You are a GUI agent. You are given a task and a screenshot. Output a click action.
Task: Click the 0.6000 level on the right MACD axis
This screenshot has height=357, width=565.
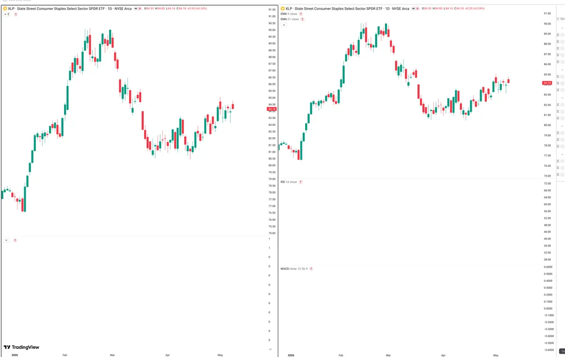tap(548, 267)
